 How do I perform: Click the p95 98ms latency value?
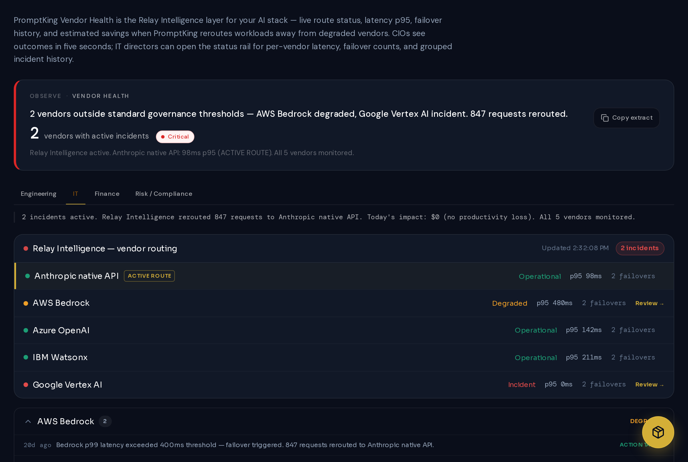tap(586, 276)
